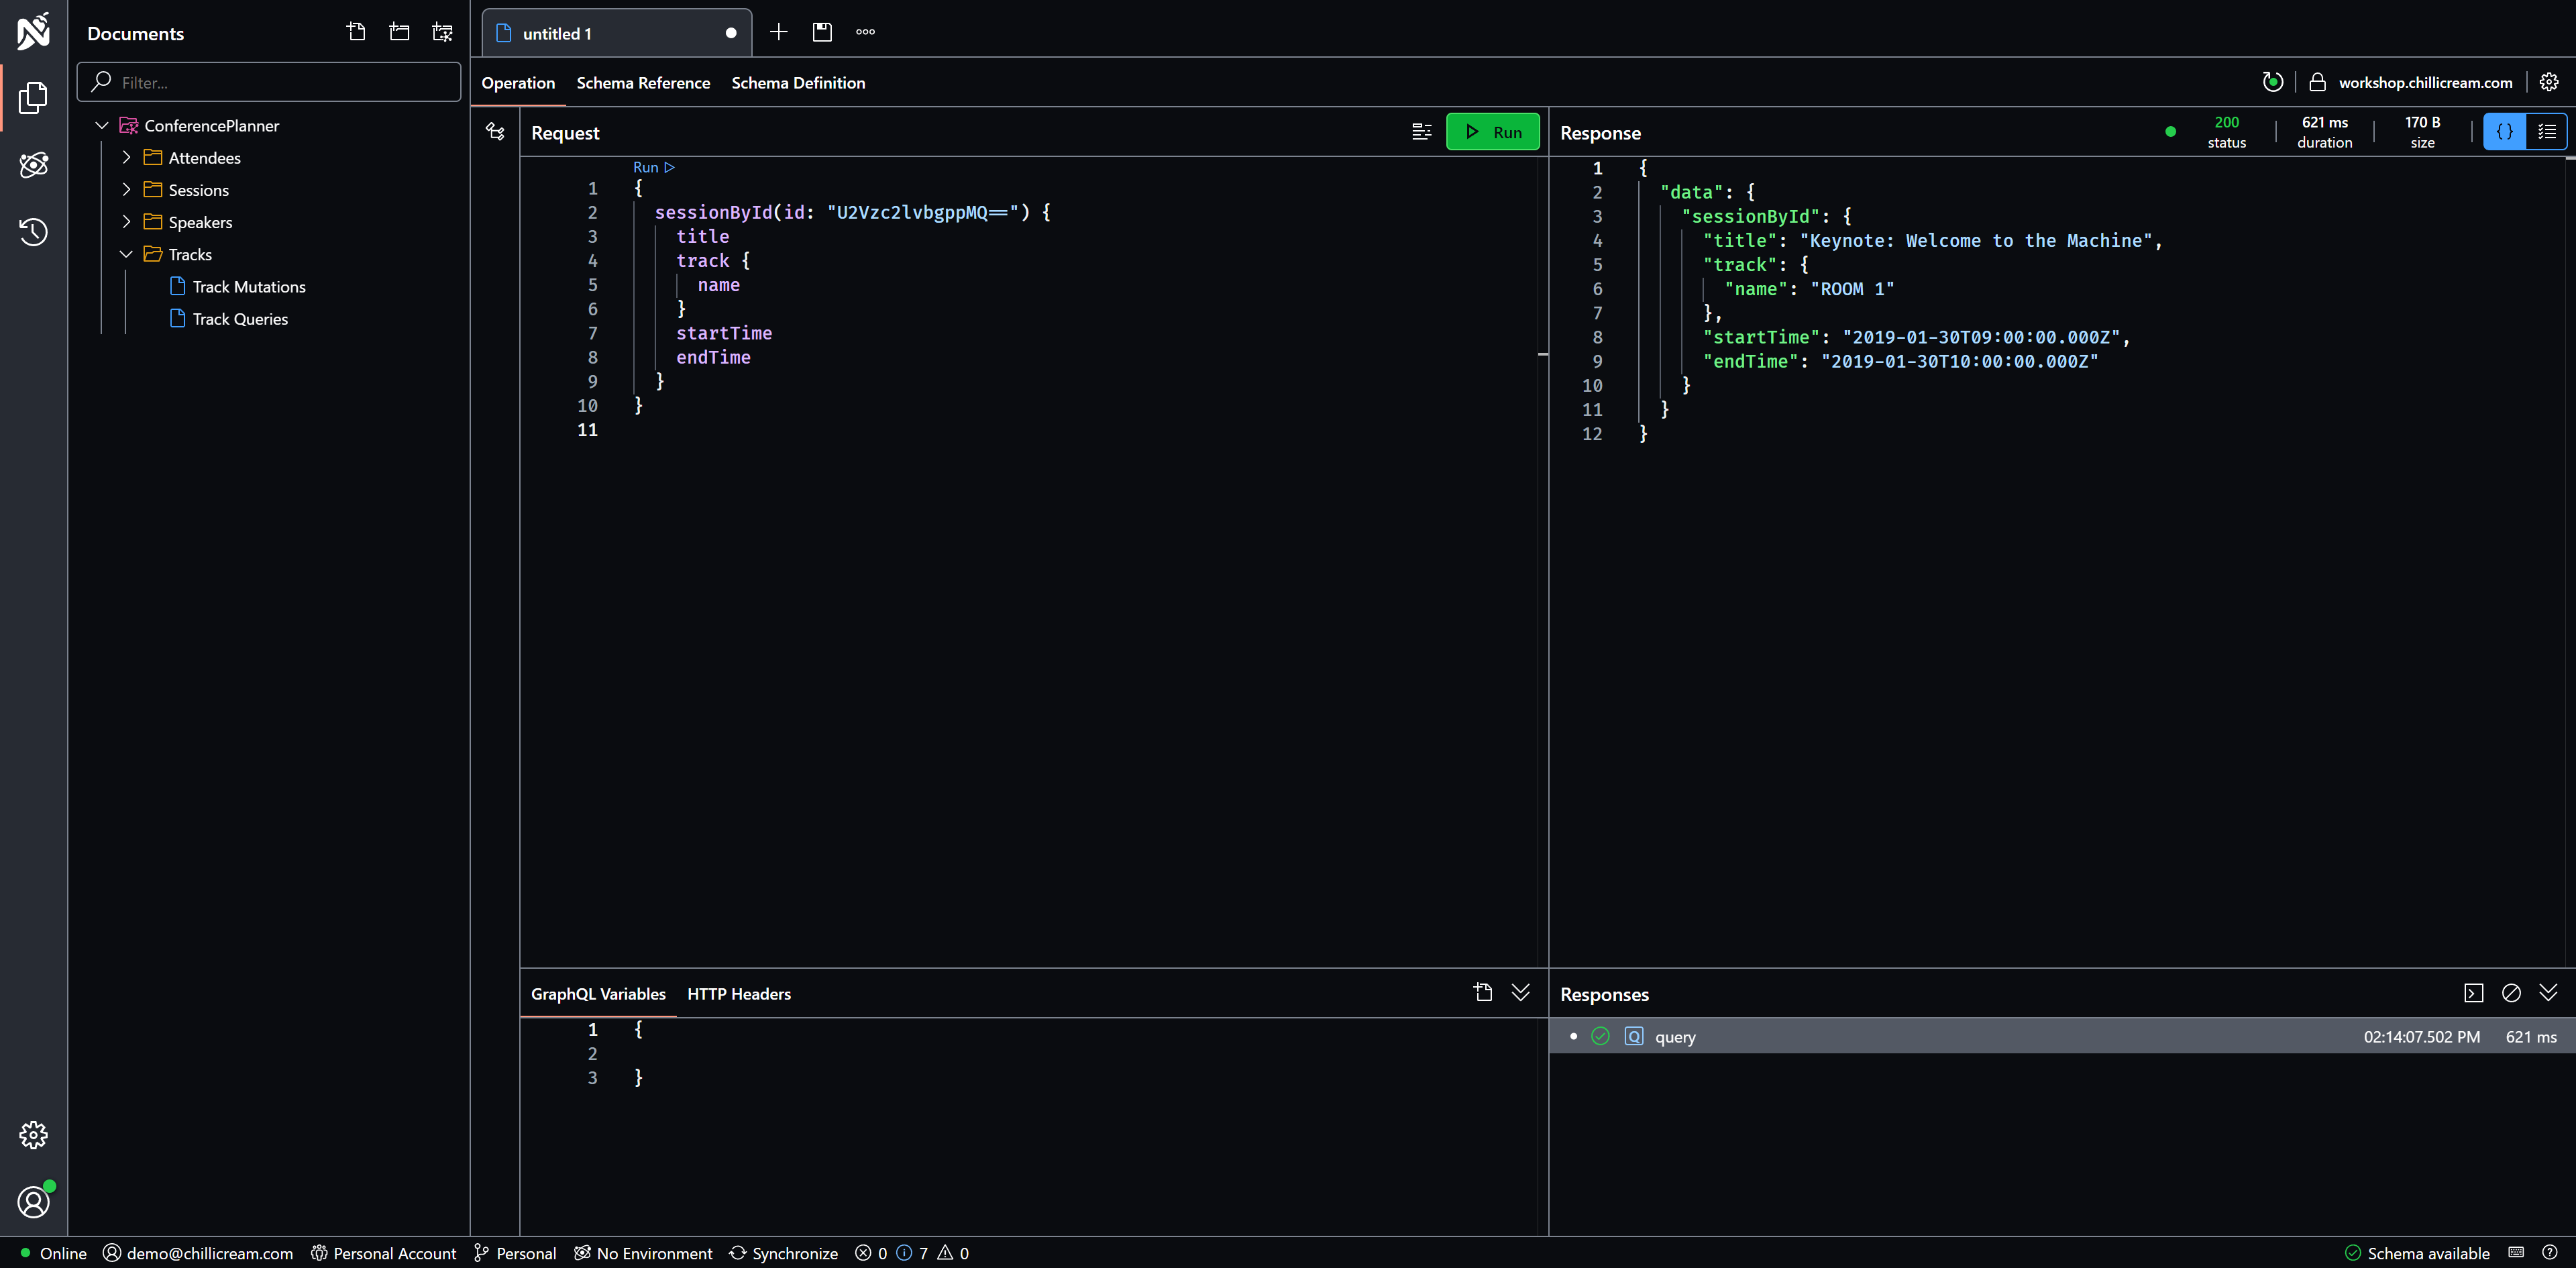Clear the responses list
This screenshot has height=1268, width=2576.
click(2510, 993)
